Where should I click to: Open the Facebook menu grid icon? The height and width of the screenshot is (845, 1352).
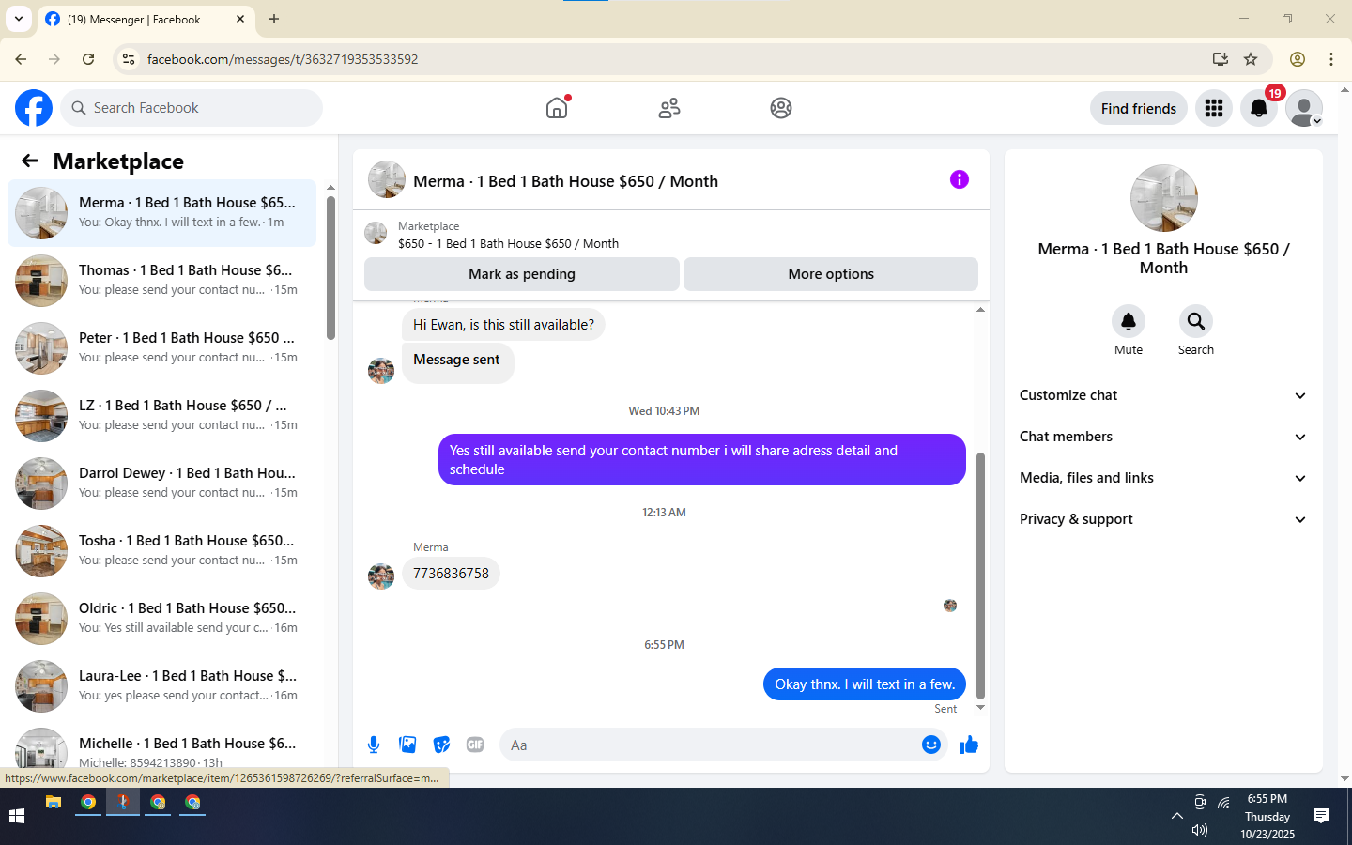click(1214, 108)
